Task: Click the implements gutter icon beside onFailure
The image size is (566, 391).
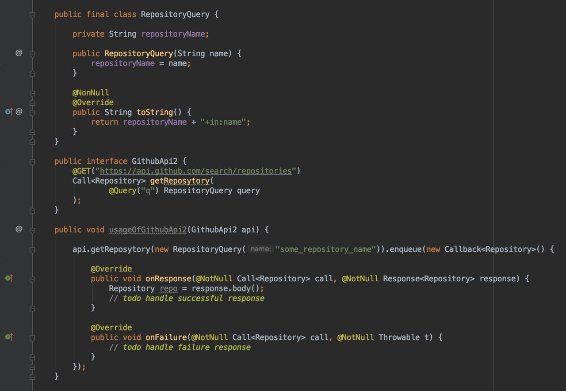Action: [x=9, y=337]
